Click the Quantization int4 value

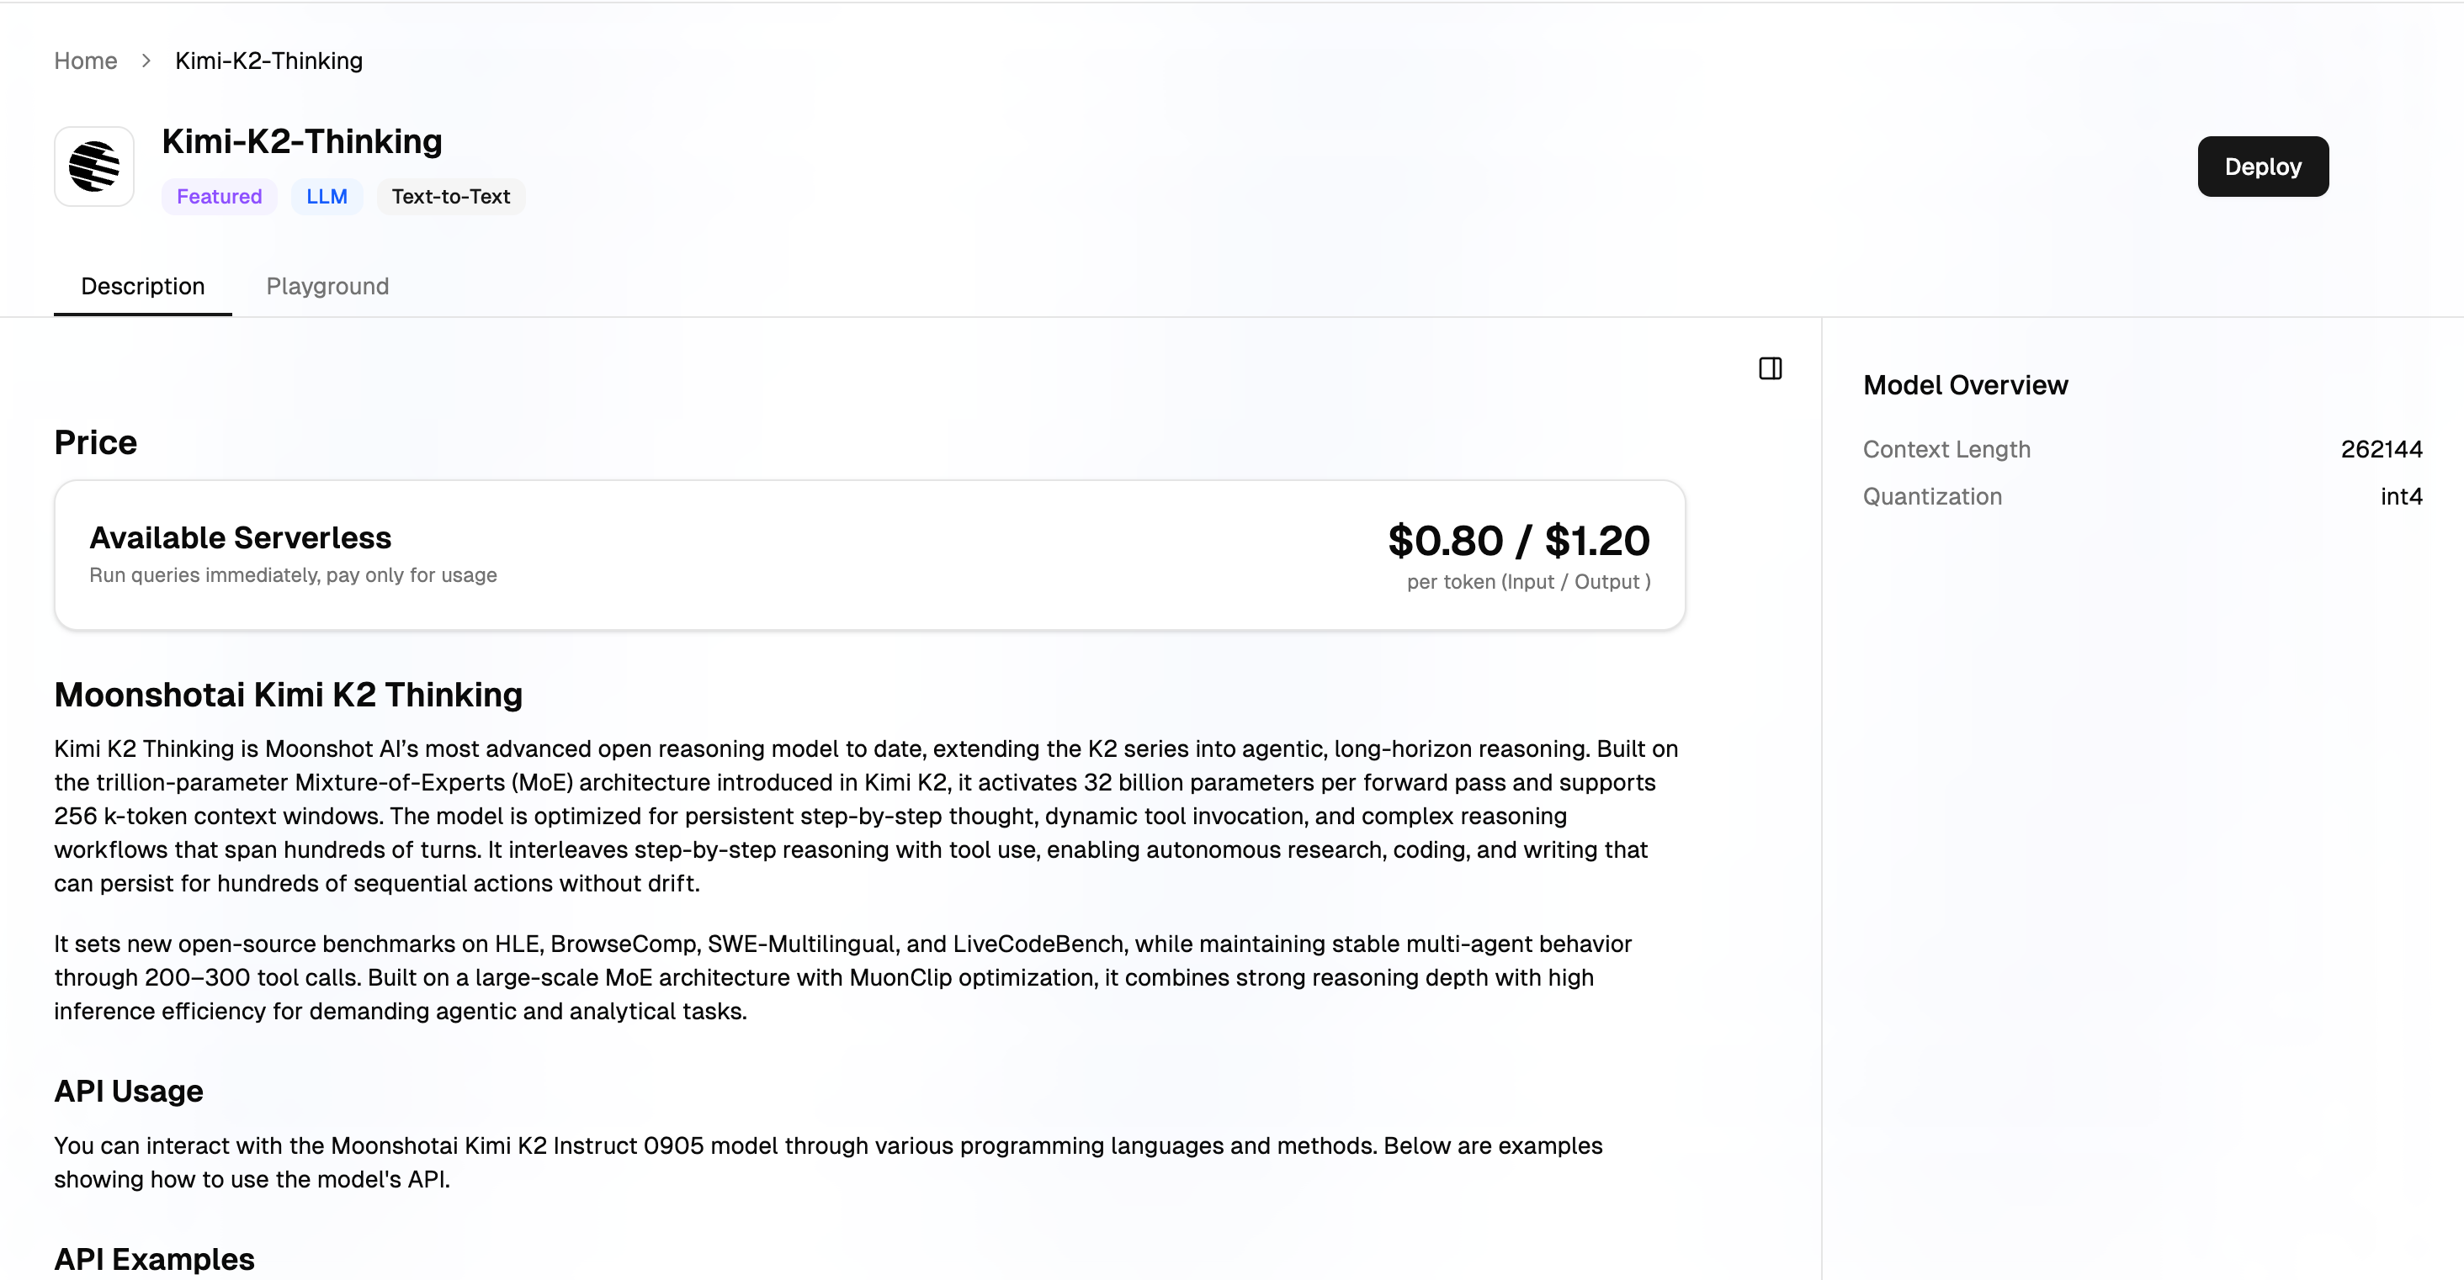click(2402, 496)
